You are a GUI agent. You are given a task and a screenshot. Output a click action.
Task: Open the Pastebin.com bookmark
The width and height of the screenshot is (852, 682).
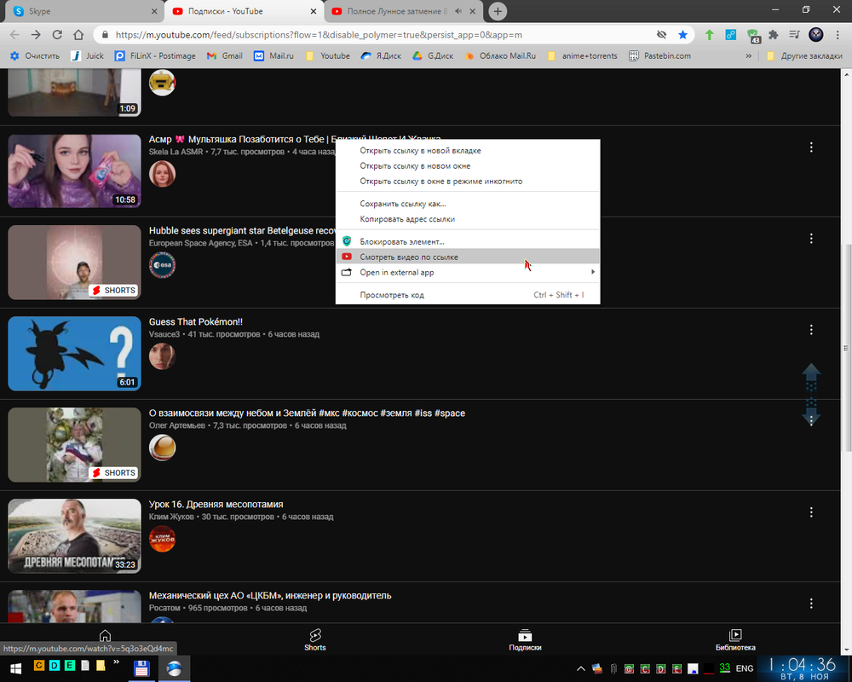[659, 55]
